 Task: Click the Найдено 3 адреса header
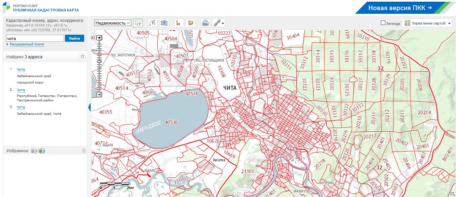[24, 57]
